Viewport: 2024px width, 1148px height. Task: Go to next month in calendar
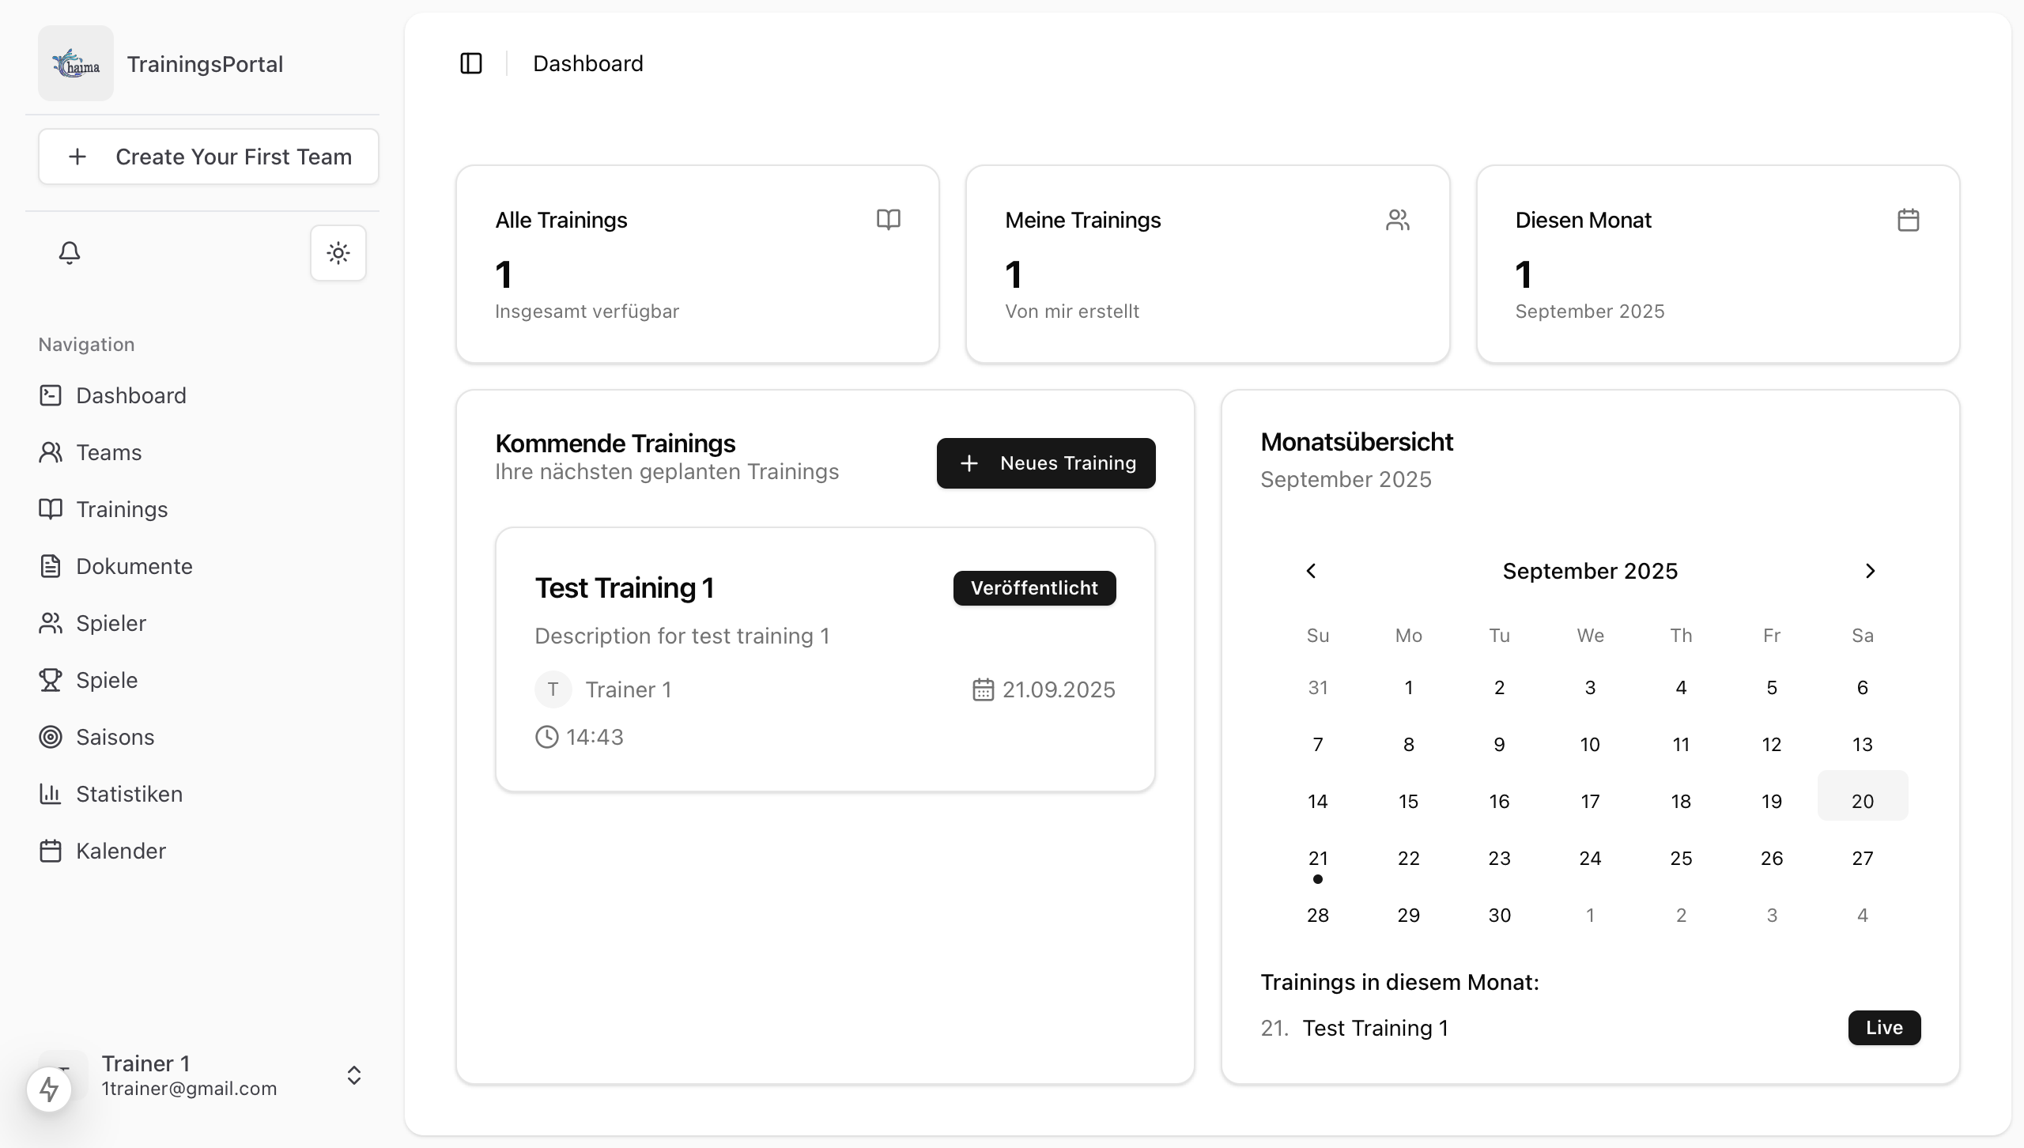coord(1870,571)
